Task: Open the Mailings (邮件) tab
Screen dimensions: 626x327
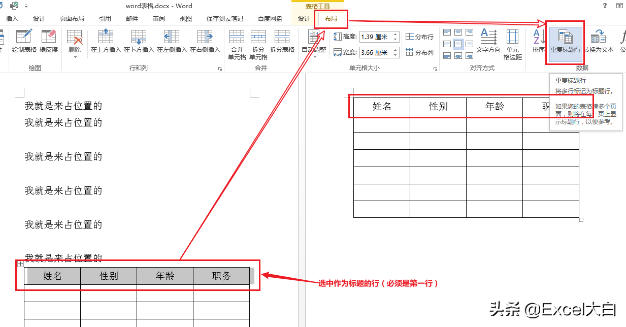Action: point(132,19)
